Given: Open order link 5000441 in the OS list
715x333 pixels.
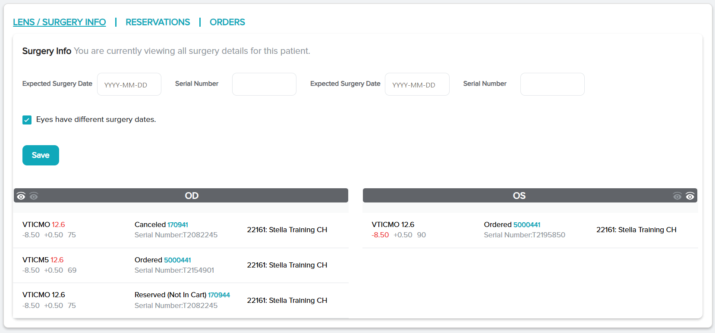Looking at the screenshot, I should coord(526,224).
